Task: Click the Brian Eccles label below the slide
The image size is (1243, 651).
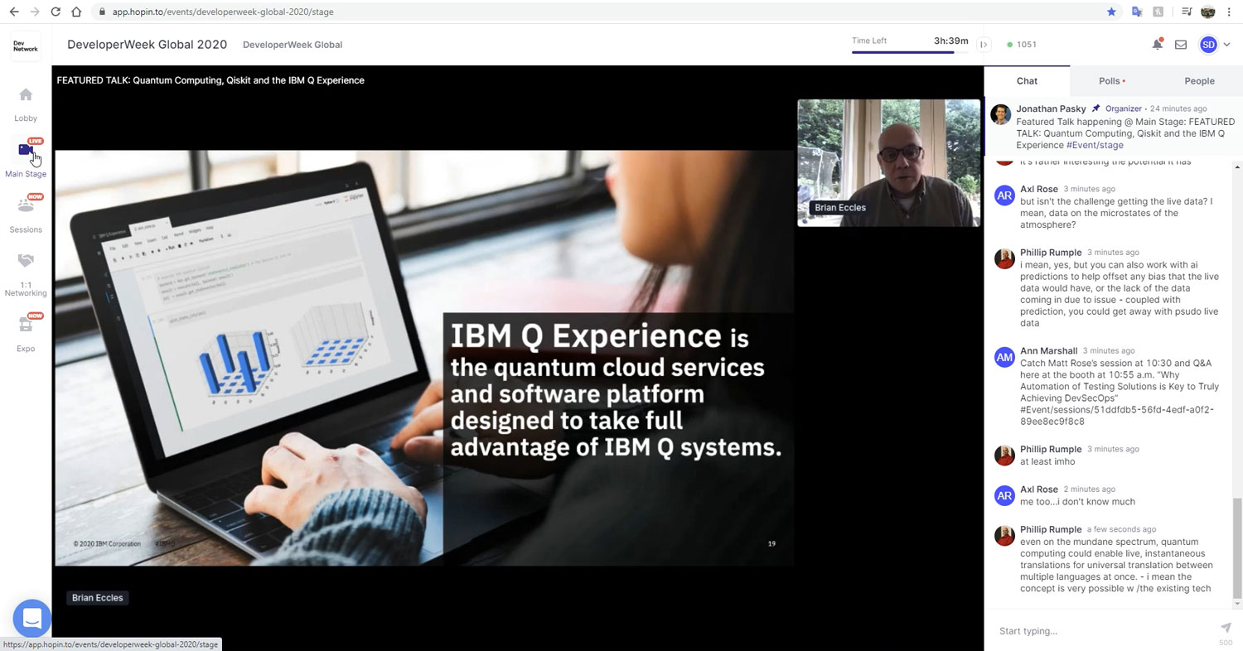Action: point(98,598)
